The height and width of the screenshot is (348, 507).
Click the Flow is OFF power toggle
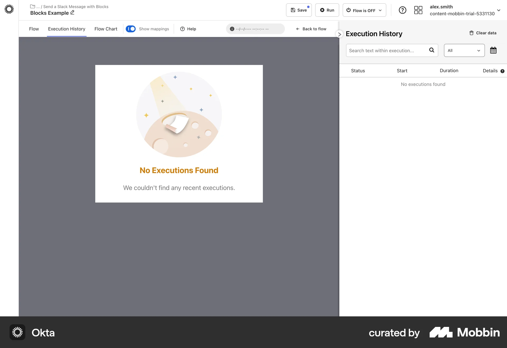tap(348, 10)
